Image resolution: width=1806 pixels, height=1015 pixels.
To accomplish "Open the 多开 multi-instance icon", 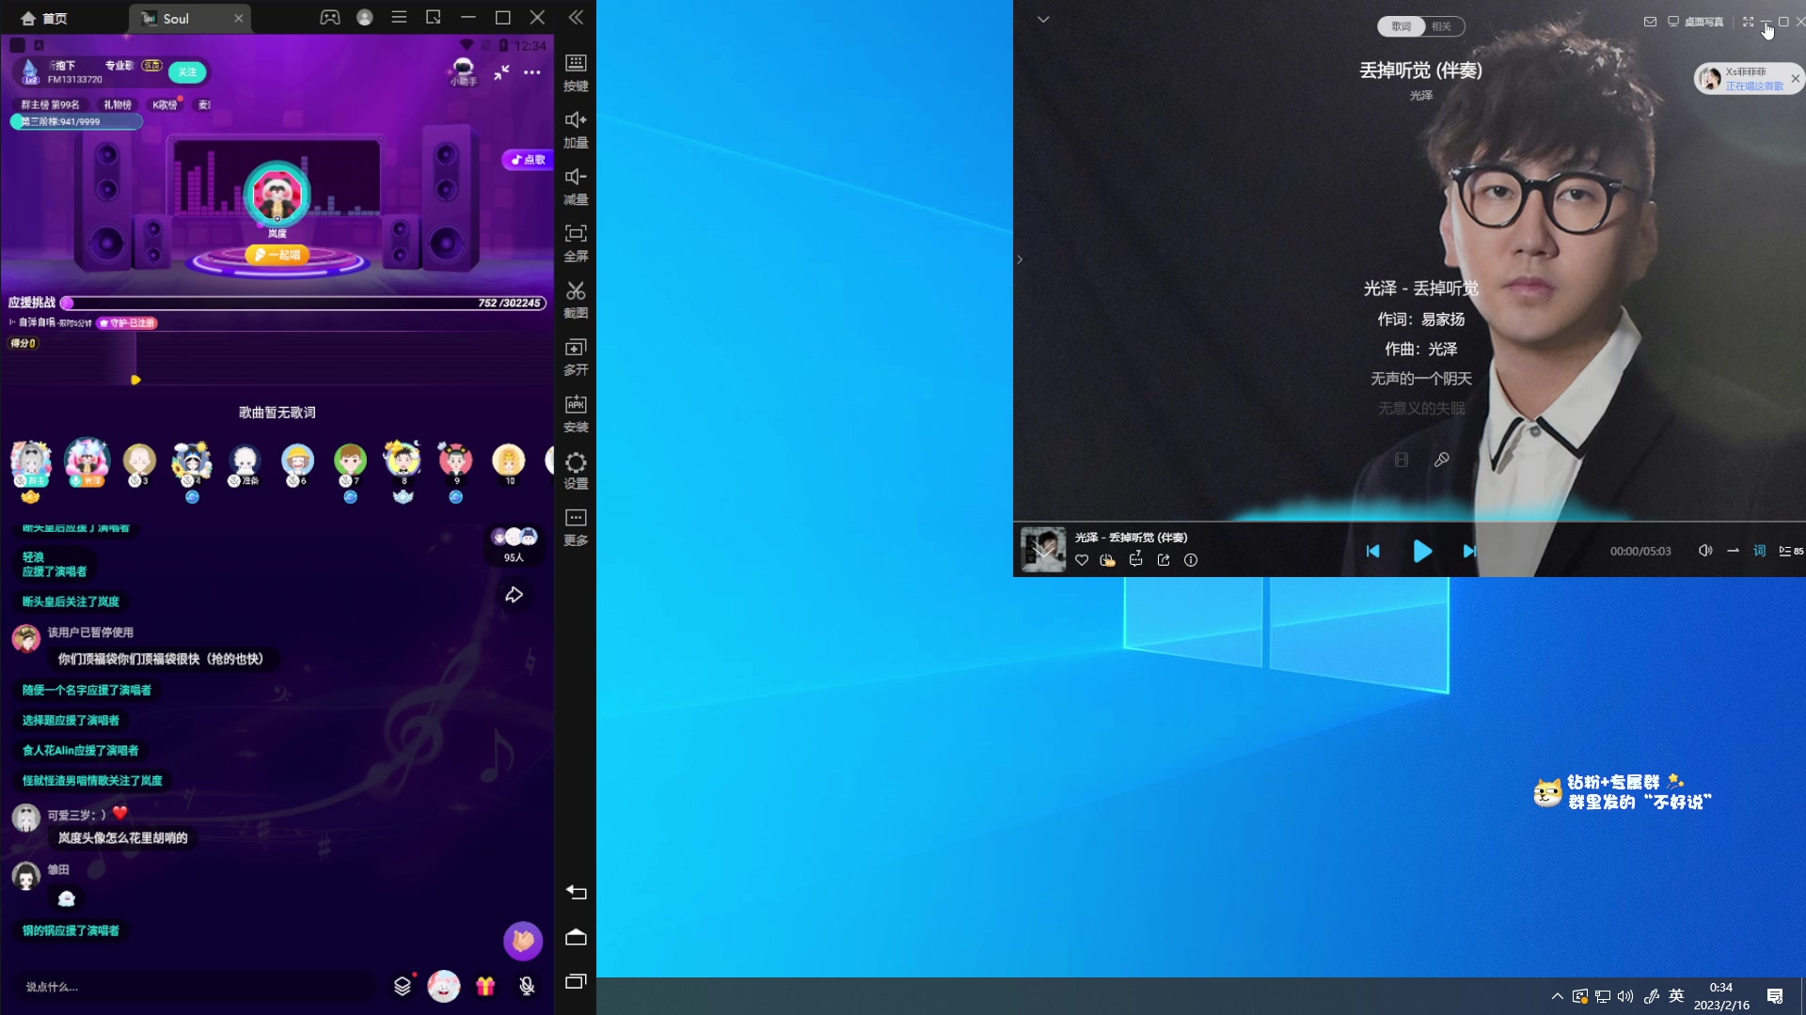I will (576, 349).
